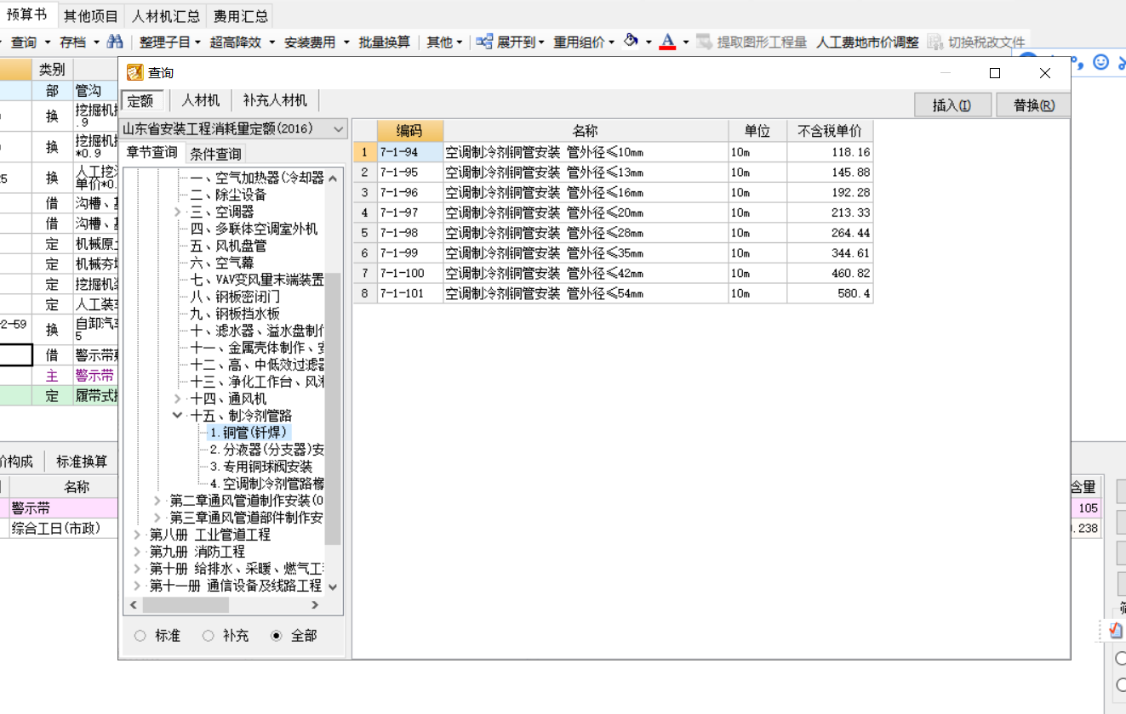The width and height of the screenshot is (1126, 714).
Task: Click the 切换税改文件 toolbar icon
Action: point(935,42)
